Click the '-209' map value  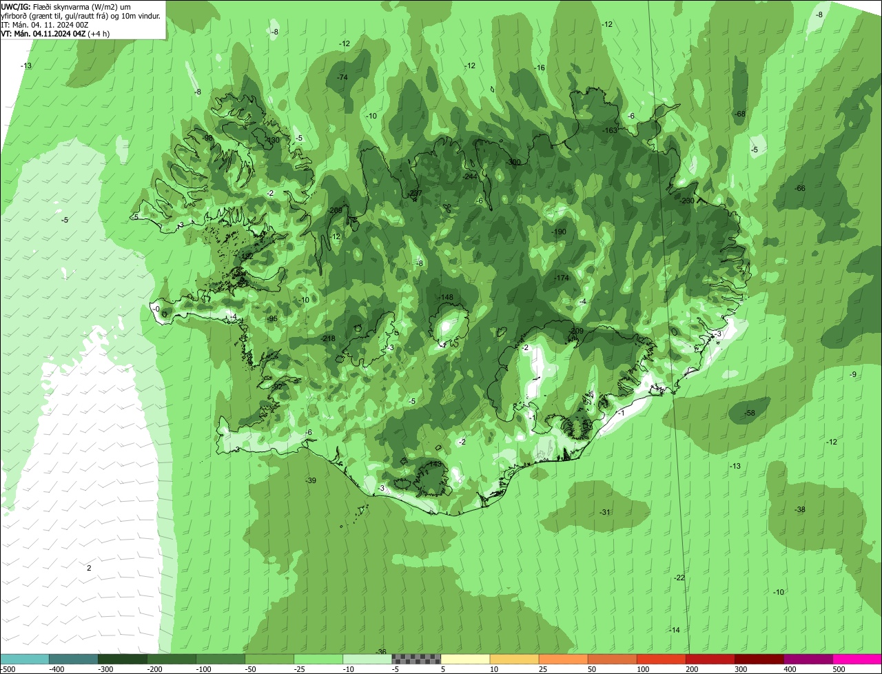(577, 331)
